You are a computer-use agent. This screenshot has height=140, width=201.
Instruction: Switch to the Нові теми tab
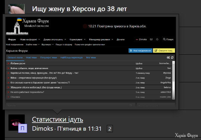click(31, 58)
